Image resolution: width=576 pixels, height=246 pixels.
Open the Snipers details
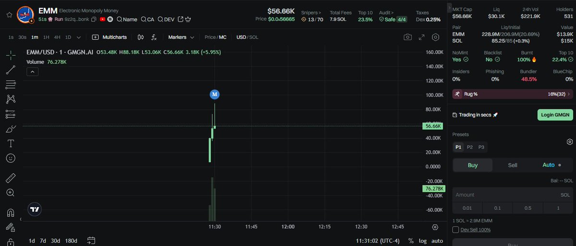tap(311, 12)
